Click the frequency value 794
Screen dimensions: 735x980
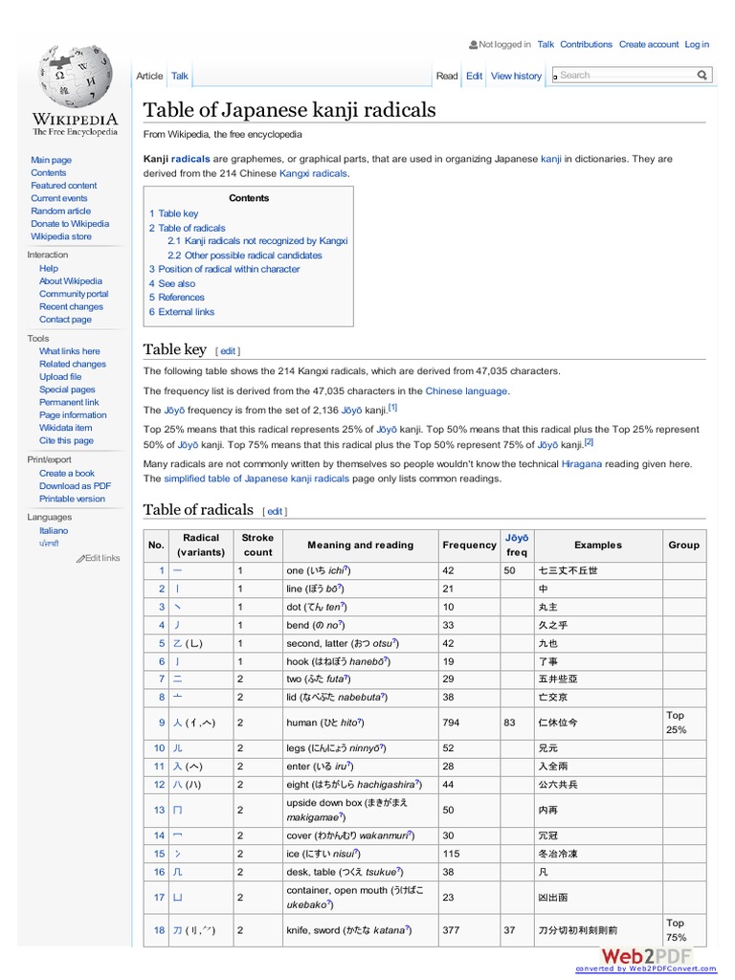coord(451,723)
